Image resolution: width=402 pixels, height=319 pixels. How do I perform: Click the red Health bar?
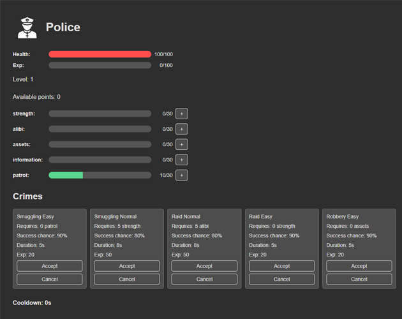point(100,54)
